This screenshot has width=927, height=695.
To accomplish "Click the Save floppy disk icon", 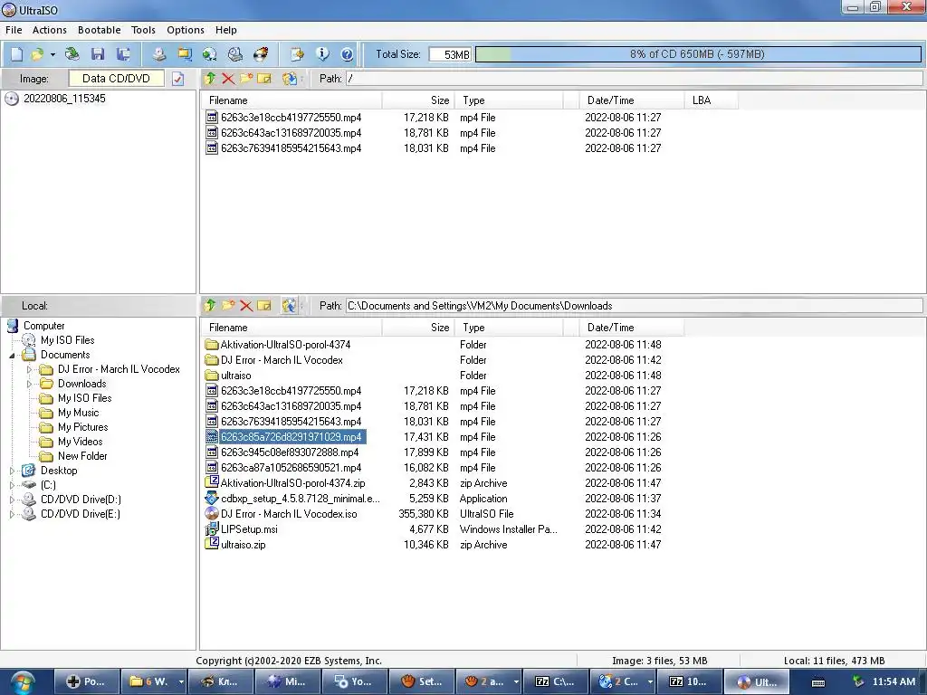I will click(x=98, y=54).
